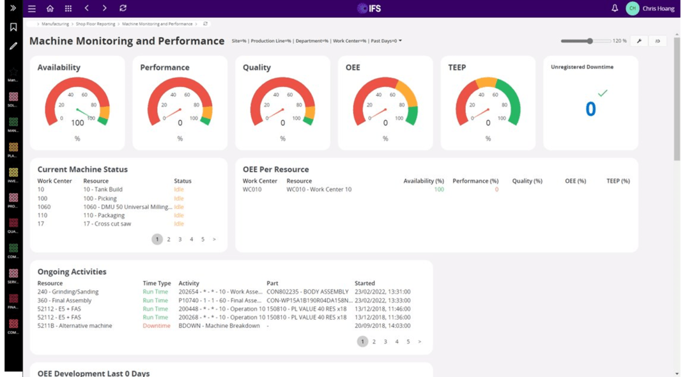The height and width of the screenshot is (377, 685).
Task: Open the notifications bell
Action: 615,8
